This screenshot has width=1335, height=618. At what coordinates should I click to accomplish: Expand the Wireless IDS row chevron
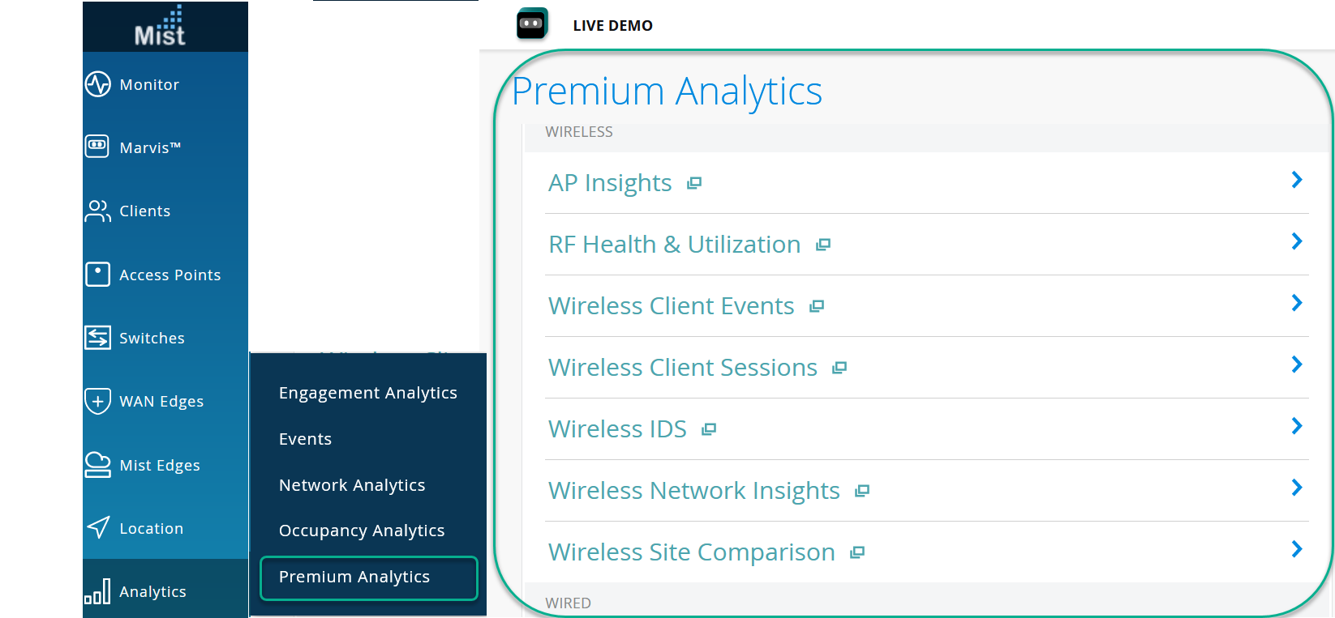point(1296,426)
